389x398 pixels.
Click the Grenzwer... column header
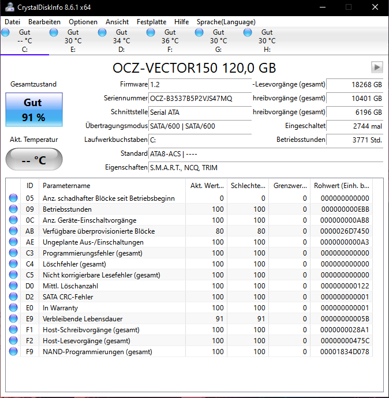pos(290,186)
